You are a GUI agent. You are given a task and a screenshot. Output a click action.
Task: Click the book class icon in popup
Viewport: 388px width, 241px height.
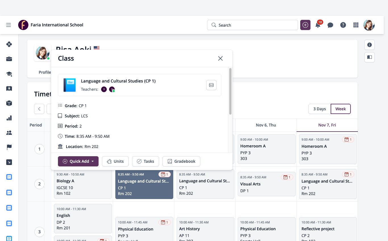[70, 85]
